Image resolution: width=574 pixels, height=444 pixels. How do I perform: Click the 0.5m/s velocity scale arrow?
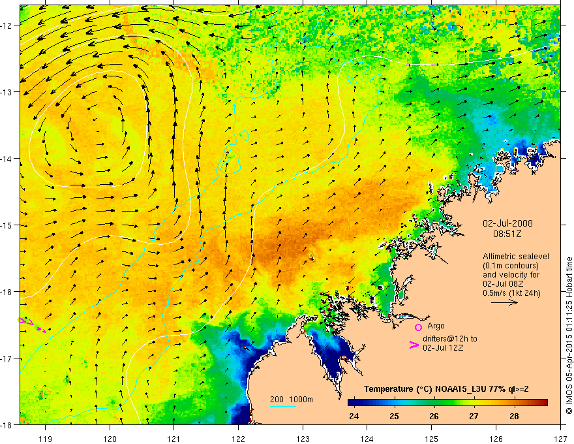[504, 302]
